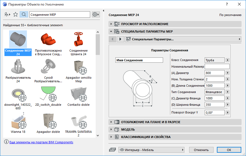Choose the Разбрызгиватель 24 object
The width and height of the screenshot is (246, 156).
coord(18,71)
